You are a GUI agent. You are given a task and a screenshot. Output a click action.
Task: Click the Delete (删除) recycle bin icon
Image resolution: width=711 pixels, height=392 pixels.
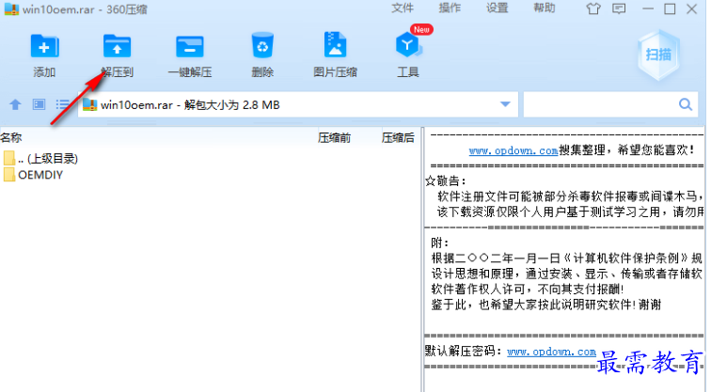pyautogui.click(x=262, y=45)
